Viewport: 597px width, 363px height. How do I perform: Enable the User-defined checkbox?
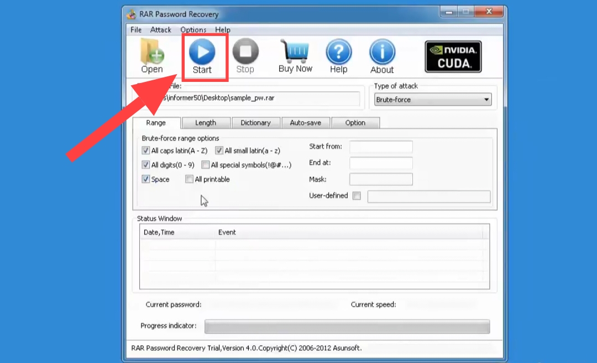(357, 195)
